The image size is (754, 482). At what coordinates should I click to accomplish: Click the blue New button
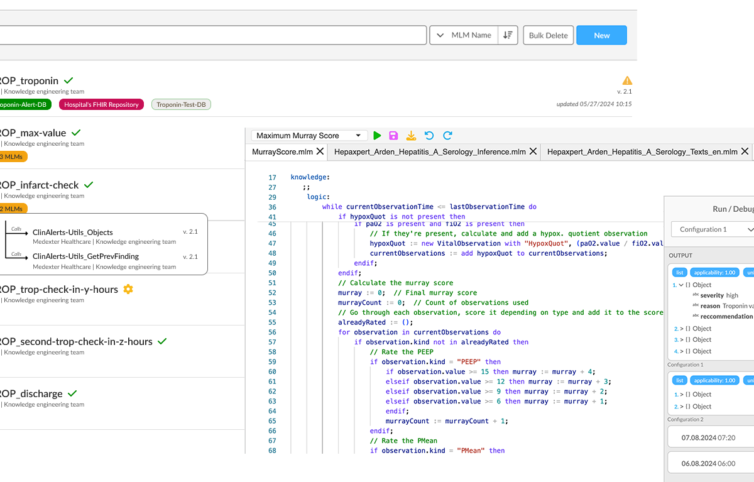pyautogui.click(x=601, y=35)
